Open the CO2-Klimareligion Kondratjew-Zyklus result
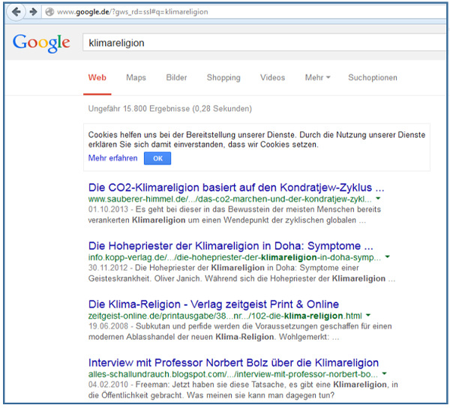 coord(236,187)
